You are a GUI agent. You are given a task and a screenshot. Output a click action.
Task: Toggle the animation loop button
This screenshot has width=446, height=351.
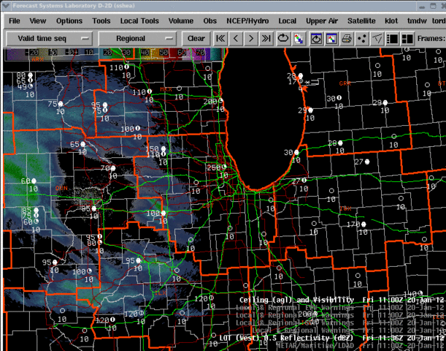[283, 38]
